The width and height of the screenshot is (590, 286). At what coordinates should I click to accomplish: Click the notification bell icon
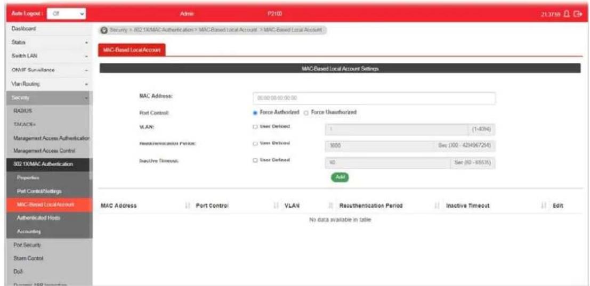[569, 14]
